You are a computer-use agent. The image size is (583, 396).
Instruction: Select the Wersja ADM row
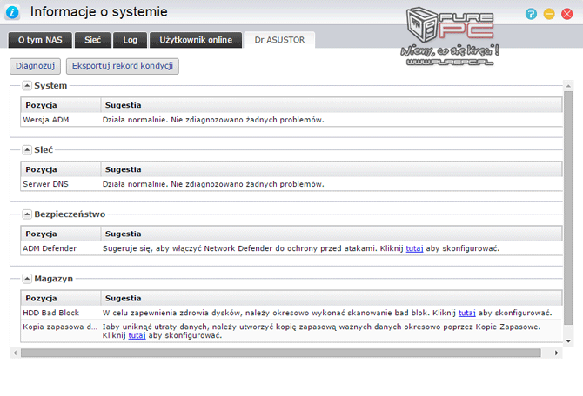[291, 120]
